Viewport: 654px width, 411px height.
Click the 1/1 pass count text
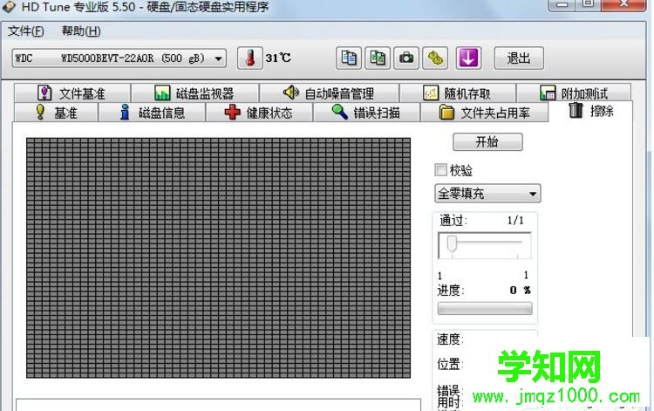(x=515, y=220)
